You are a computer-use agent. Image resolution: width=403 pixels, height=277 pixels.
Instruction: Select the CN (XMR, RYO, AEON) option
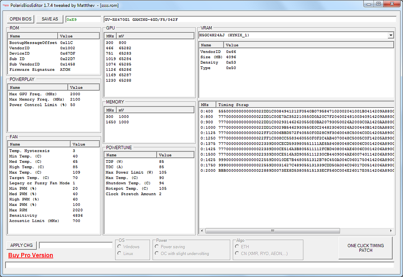click(237, 253)
